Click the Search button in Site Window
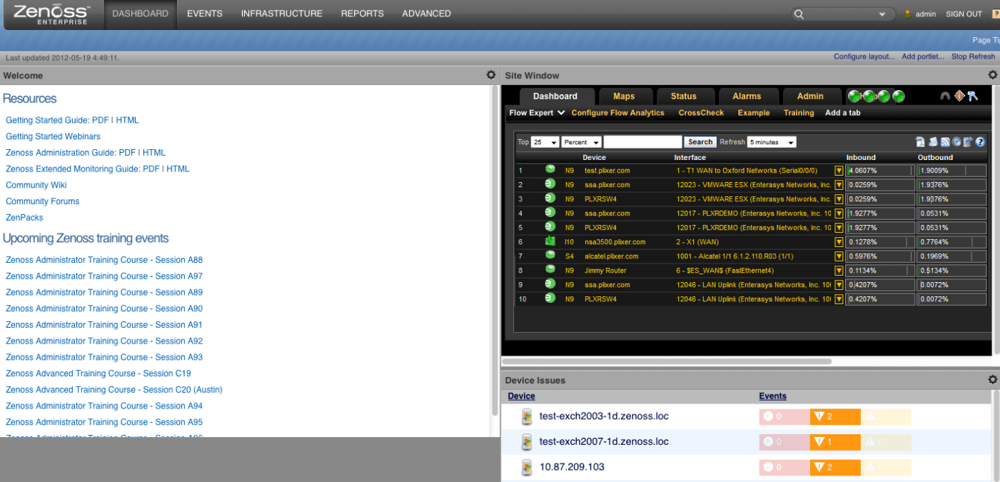Viewport: 1000px width, 482px height. 700,142
